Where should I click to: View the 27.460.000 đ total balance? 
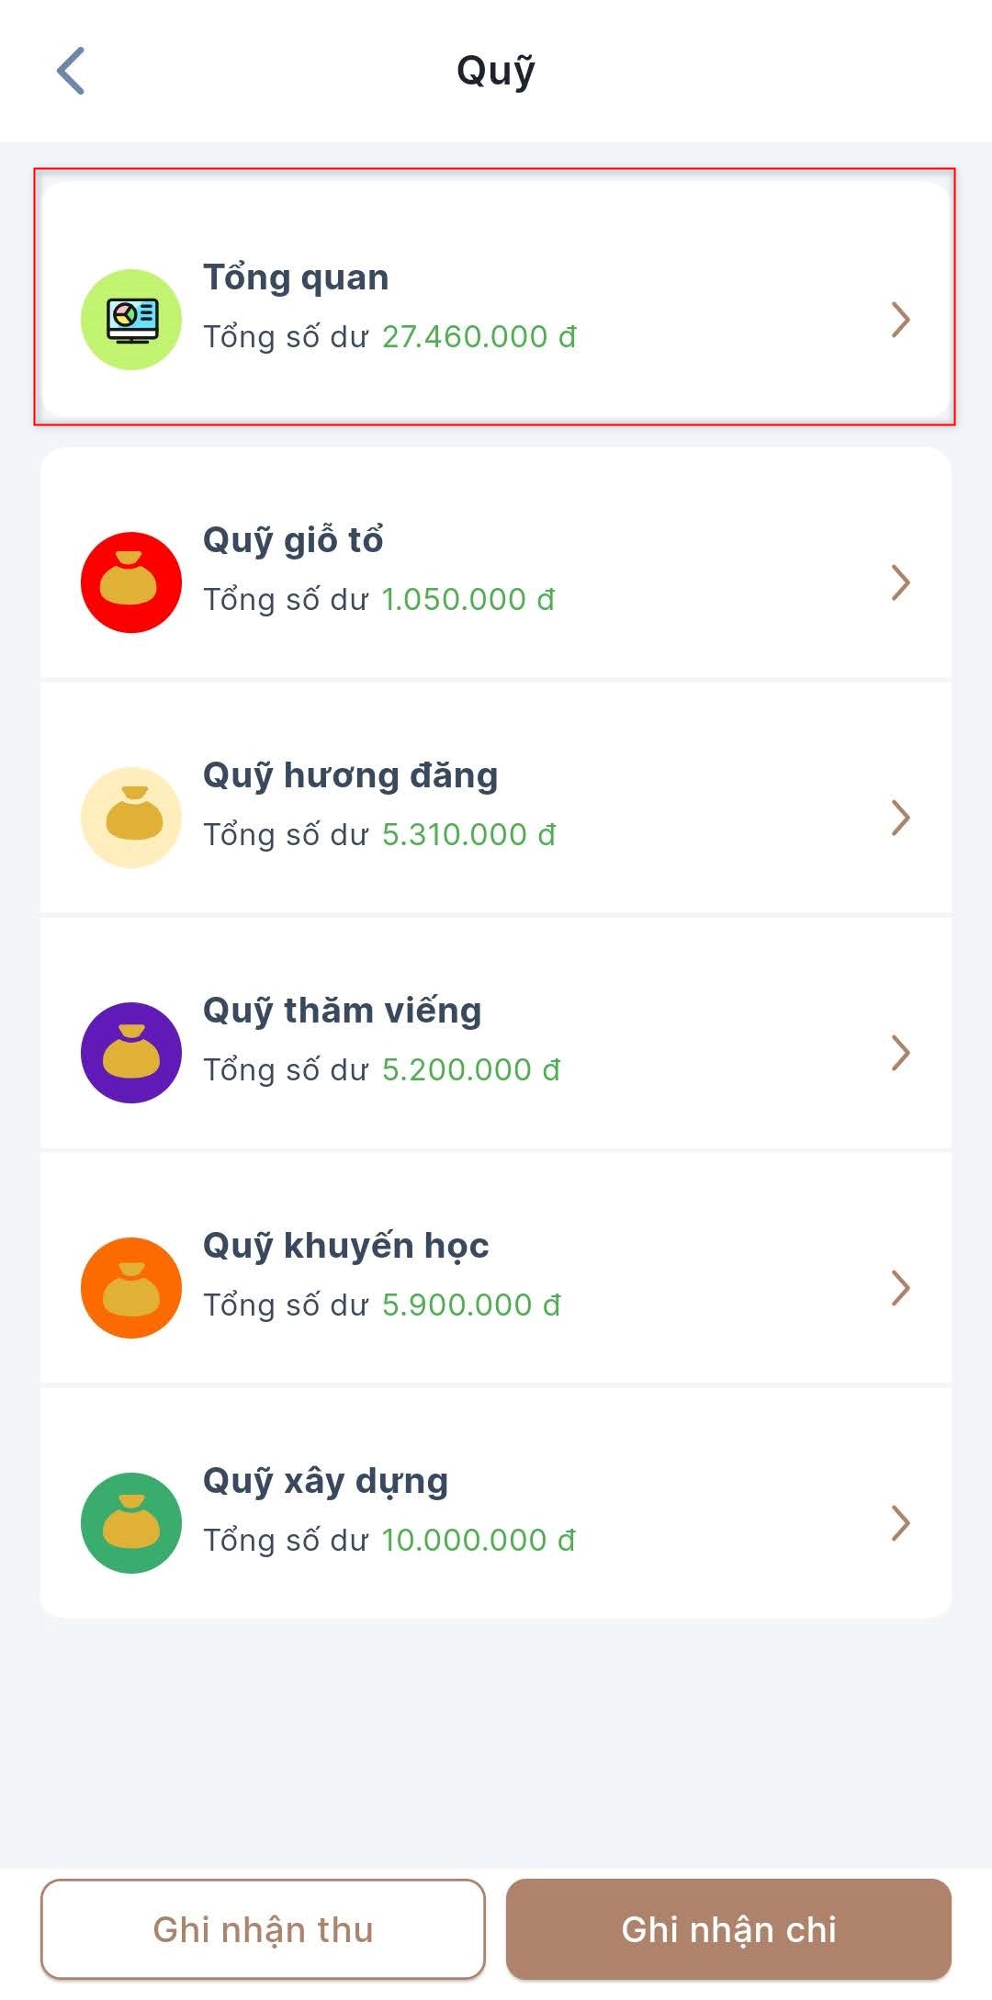[479, 337]
